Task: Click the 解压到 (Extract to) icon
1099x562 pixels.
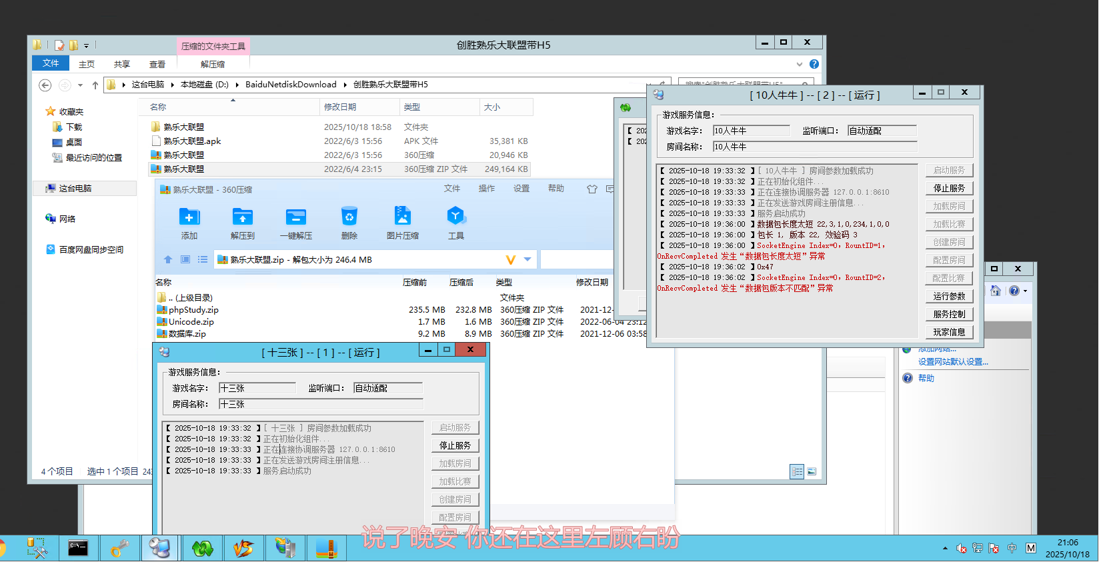Action: coord(243,217)
